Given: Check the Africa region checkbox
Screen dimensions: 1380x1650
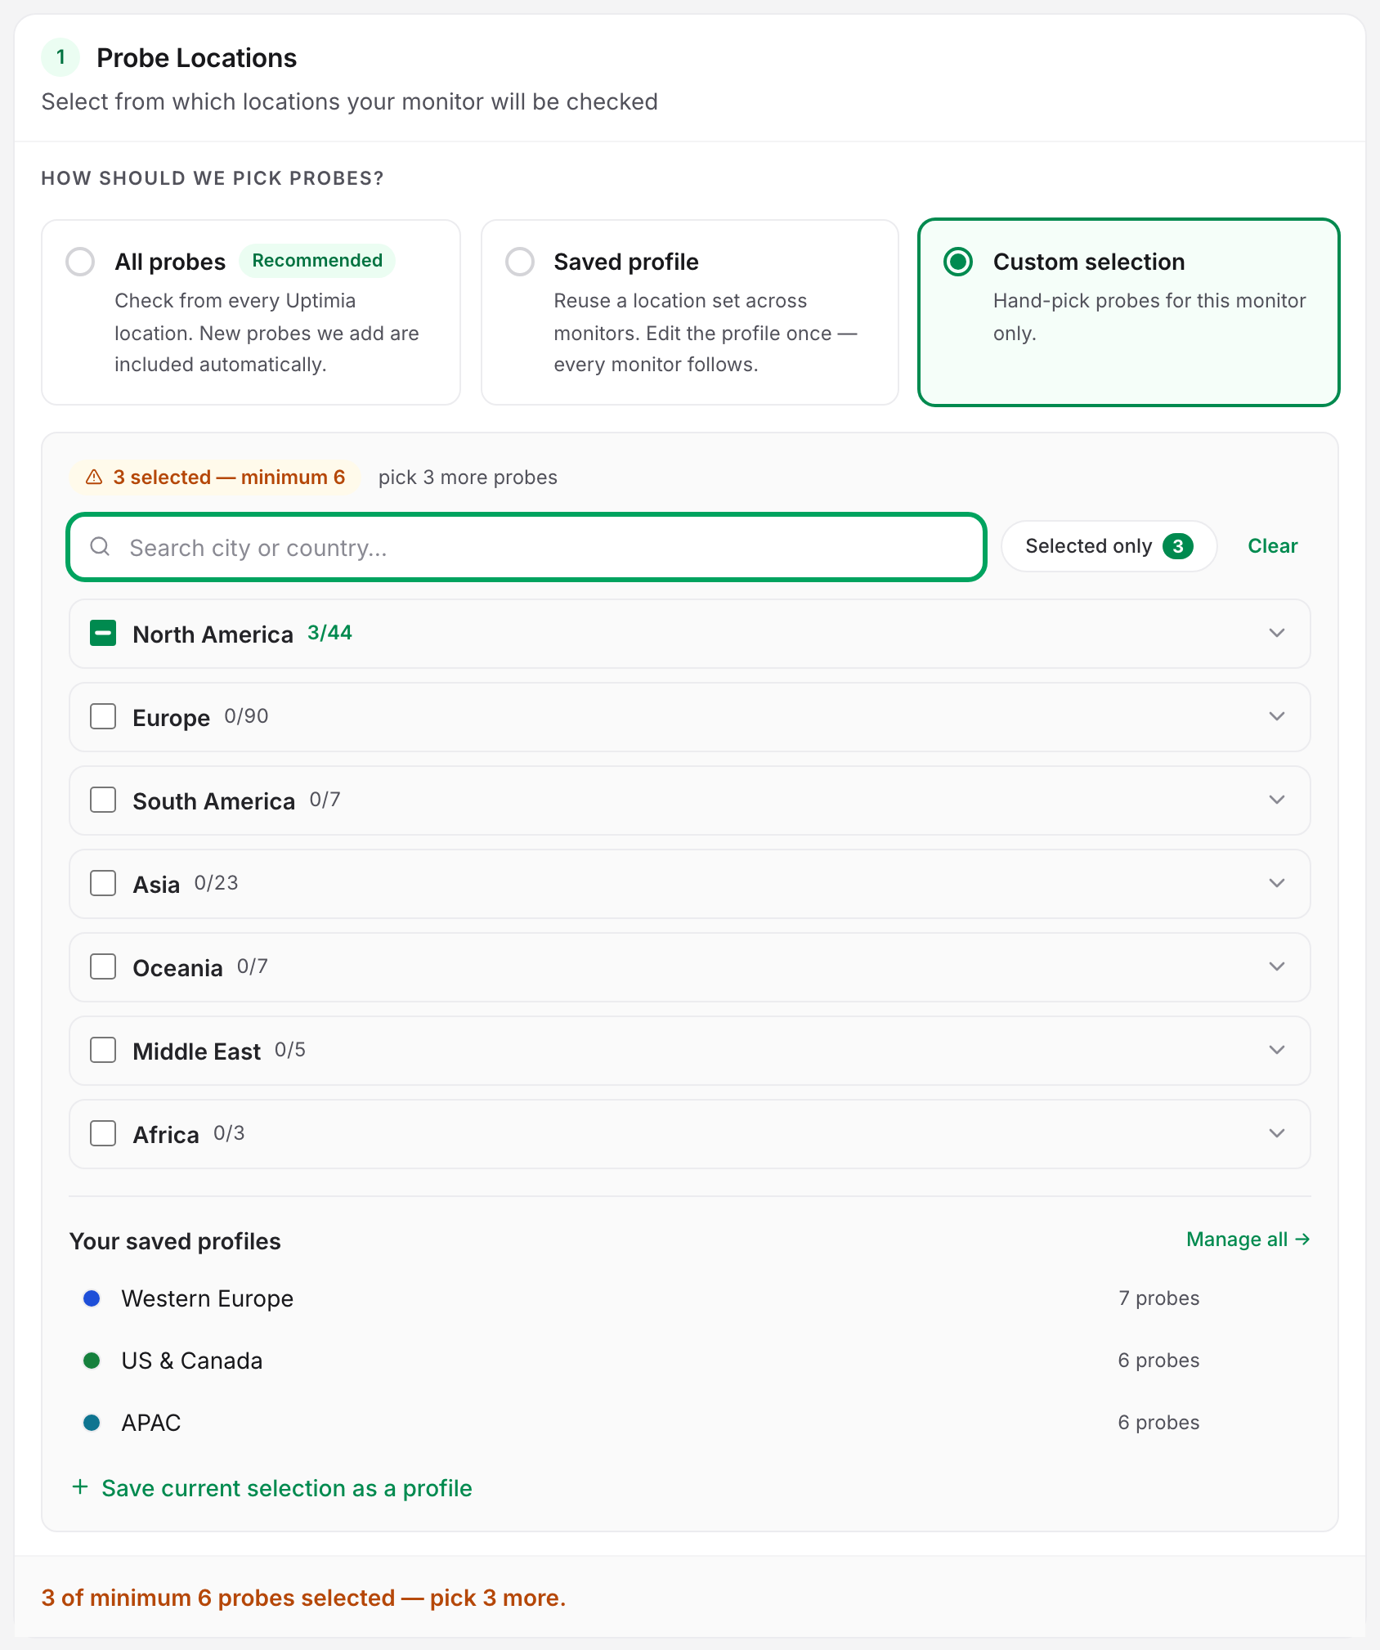Looking at the screenshot, I should point(103,1133).
